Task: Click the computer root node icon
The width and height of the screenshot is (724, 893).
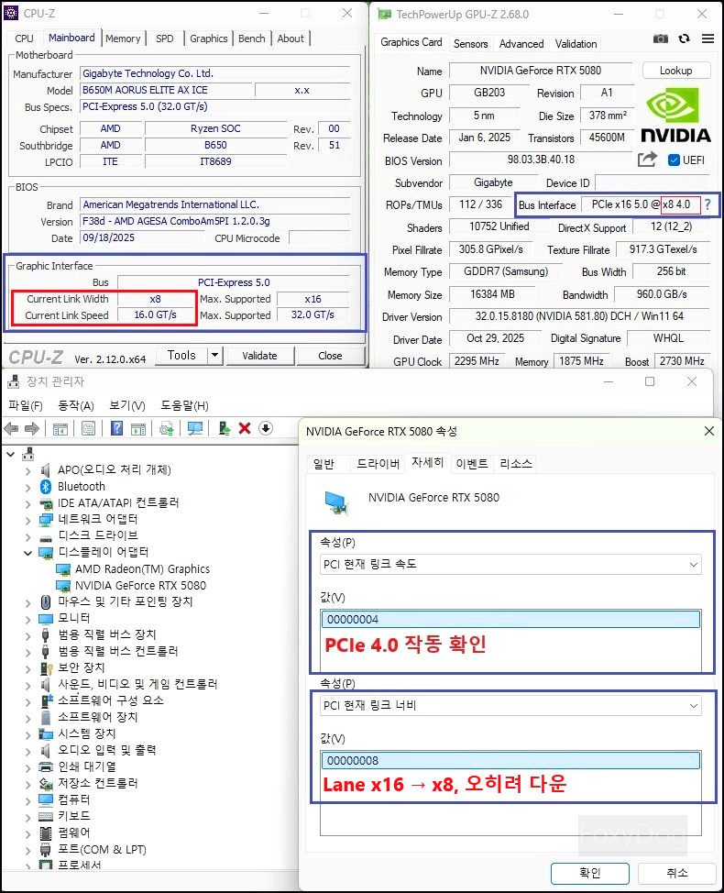Action: 27,454
